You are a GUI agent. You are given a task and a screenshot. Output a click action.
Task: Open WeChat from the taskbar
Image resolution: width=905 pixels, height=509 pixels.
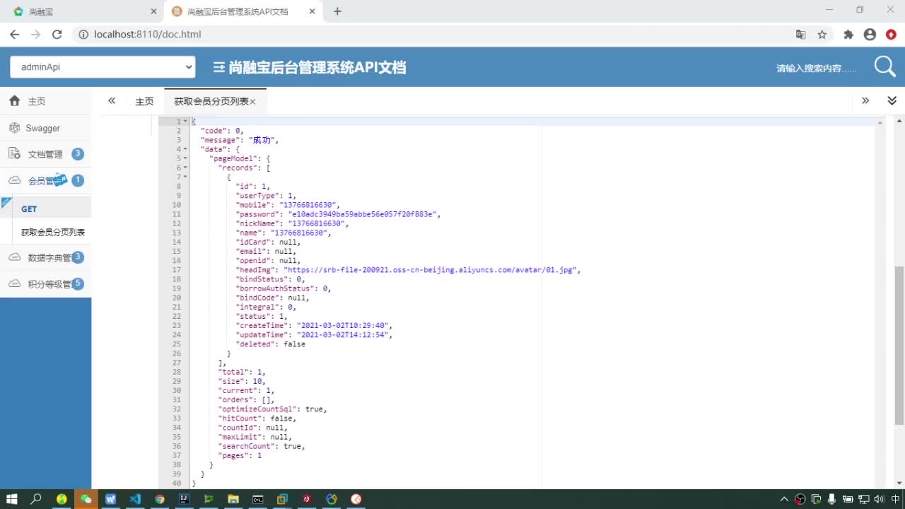(86, 499)
